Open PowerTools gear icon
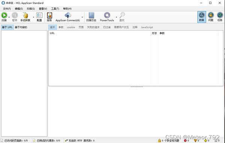The height and width of the screenshot is (143, 225). click(107, 15)
